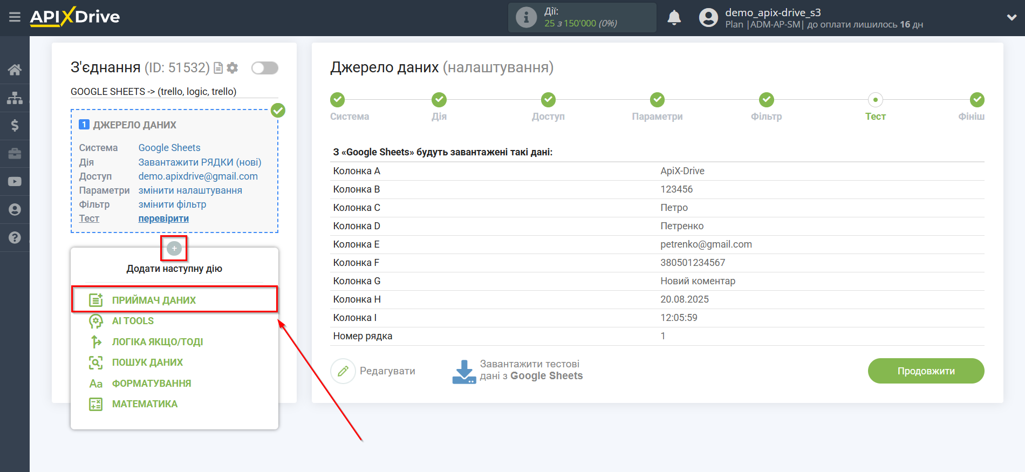This screenshot has width=1025, height=472.
Task: Click the ФОРМАТУВАННЯ Aa icon
Action: [96, 384]
